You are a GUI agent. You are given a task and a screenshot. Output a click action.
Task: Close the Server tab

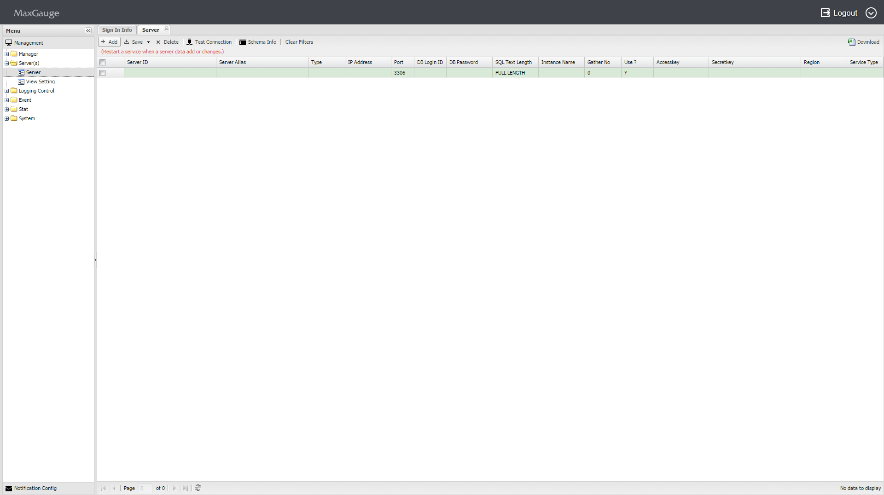166,29
